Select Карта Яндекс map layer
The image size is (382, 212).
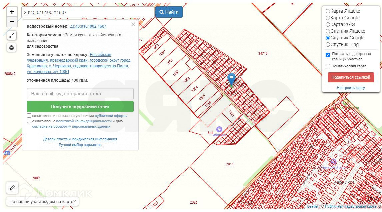point(328,11)
